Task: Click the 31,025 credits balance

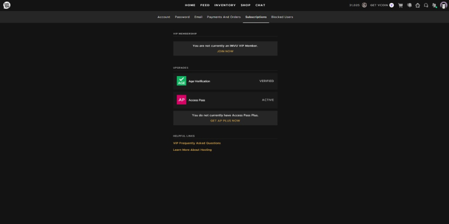Action: coord(355,5)
